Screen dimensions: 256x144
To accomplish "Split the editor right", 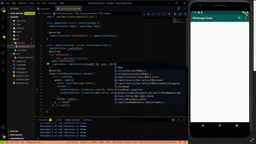I will click(179, 8).
